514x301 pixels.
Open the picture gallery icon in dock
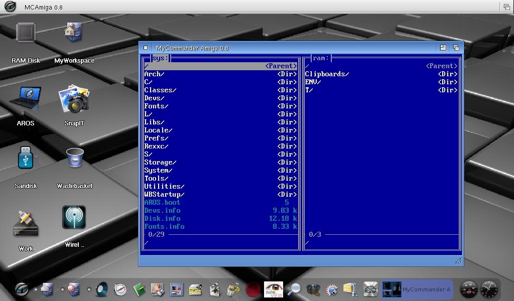coord(177,290)
